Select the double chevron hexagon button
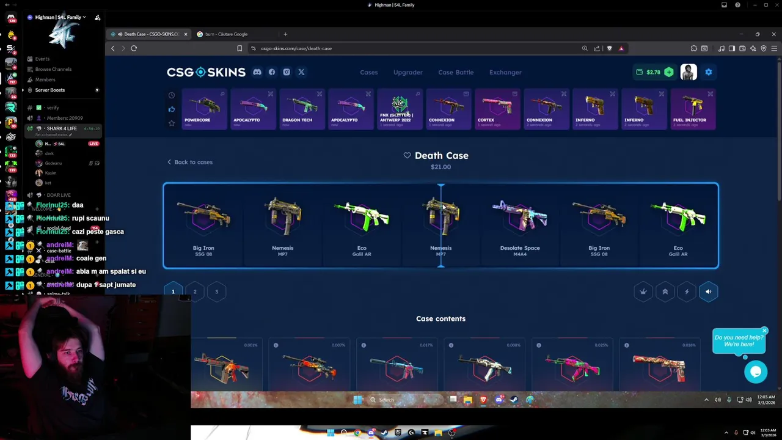 [665, 291]
